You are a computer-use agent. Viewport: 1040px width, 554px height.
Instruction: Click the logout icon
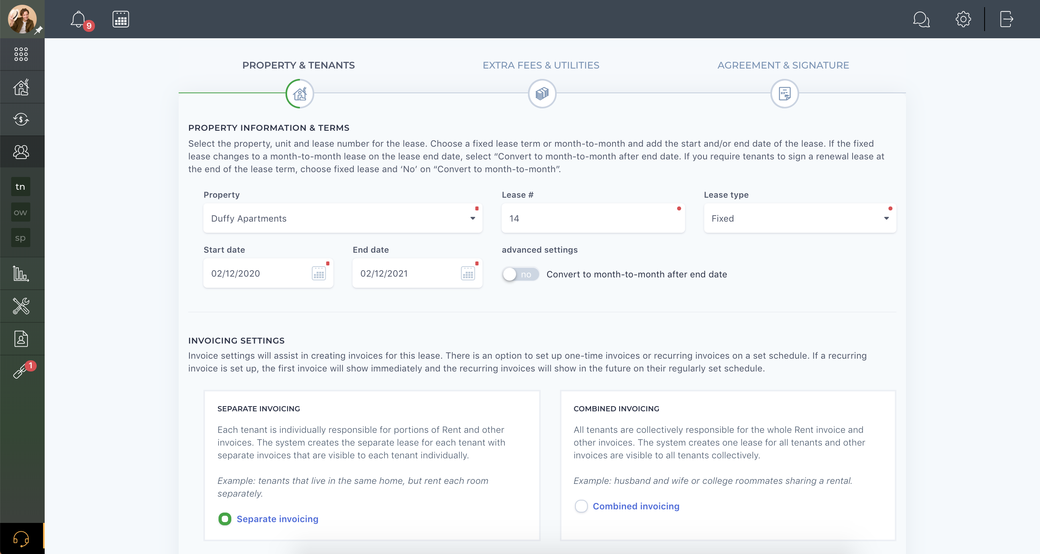(1007, 19)
